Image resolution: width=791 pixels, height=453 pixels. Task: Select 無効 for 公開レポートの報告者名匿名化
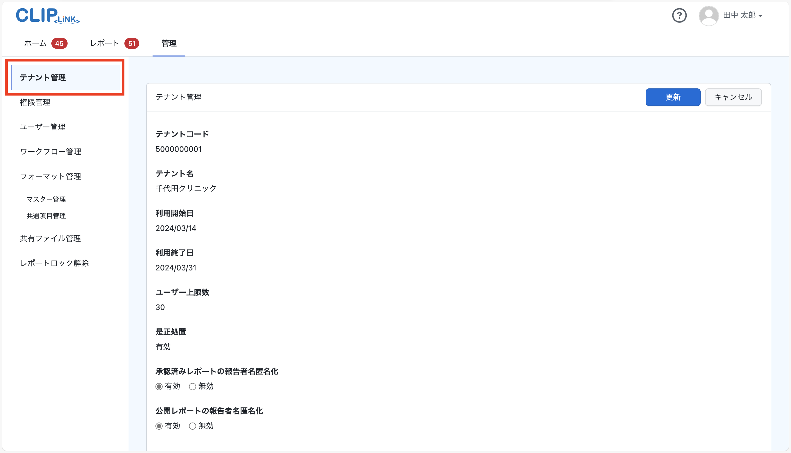pyautogui.click(x=193, y=426)
